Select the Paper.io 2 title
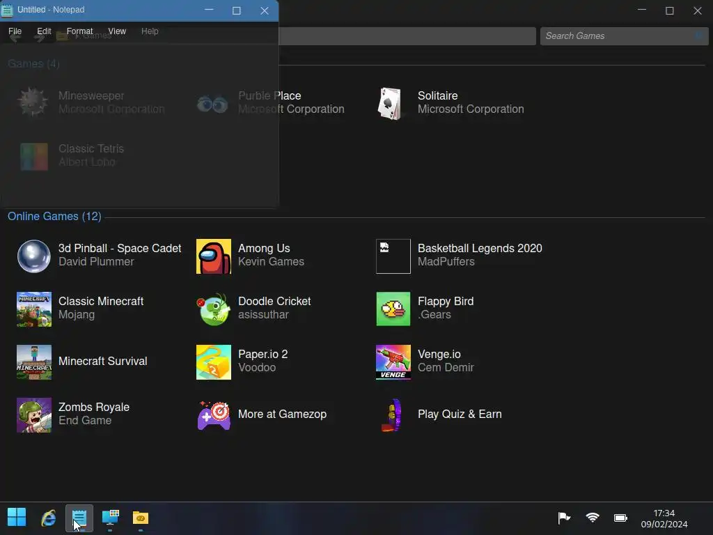Screen dimensions: 713x535 263,354
